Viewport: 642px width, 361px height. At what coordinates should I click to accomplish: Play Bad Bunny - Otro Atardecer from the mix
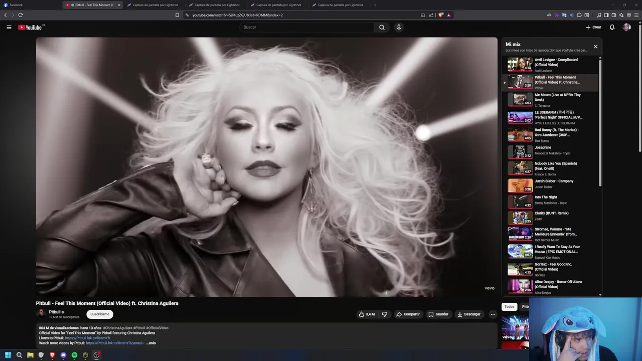pyautogui.click(x=551, y=135)
